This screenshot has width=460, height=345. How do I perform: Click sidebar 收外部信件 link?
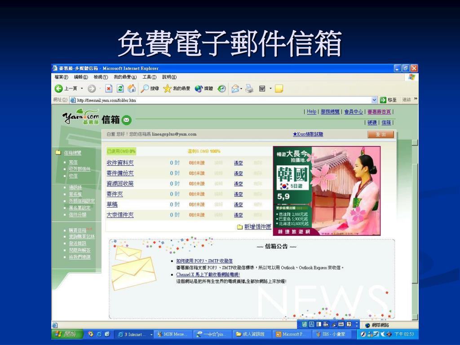80,169
